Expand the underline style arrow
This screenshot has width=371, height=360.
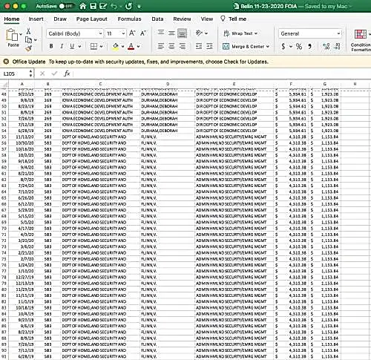tap(79, 46)
